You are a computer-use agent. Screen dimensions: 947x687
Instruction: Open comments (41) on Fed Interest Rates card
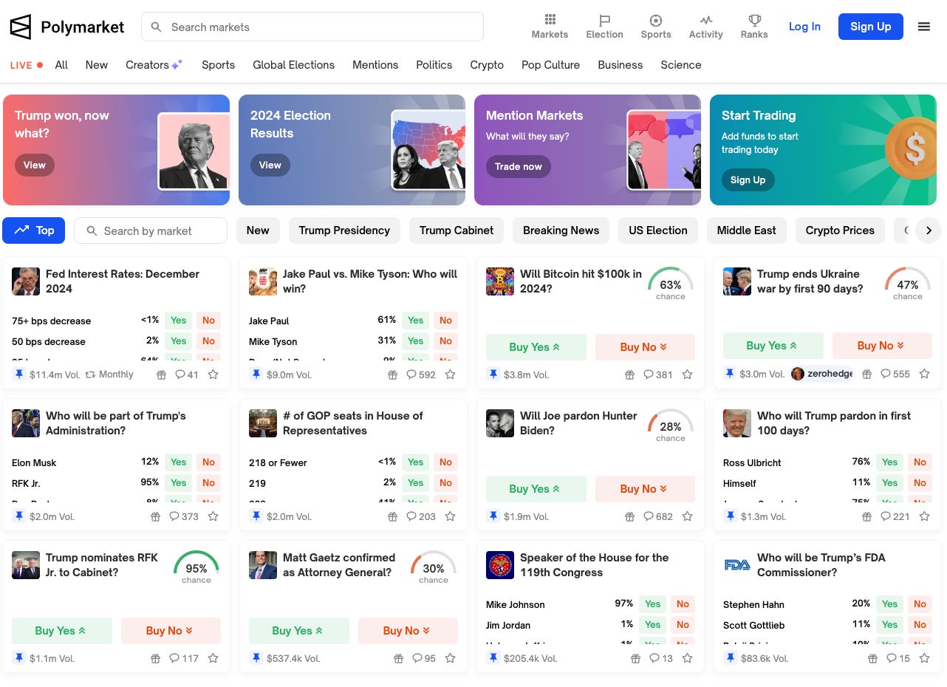click(x=187, y=375)
